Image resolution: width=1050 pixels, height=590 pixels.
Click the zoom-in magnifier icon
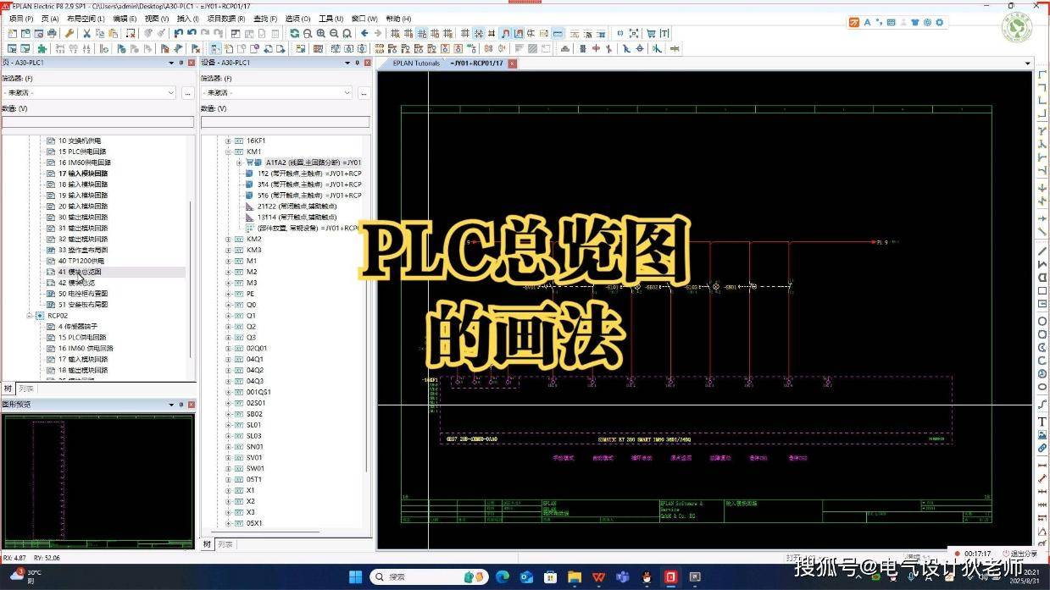321,33
